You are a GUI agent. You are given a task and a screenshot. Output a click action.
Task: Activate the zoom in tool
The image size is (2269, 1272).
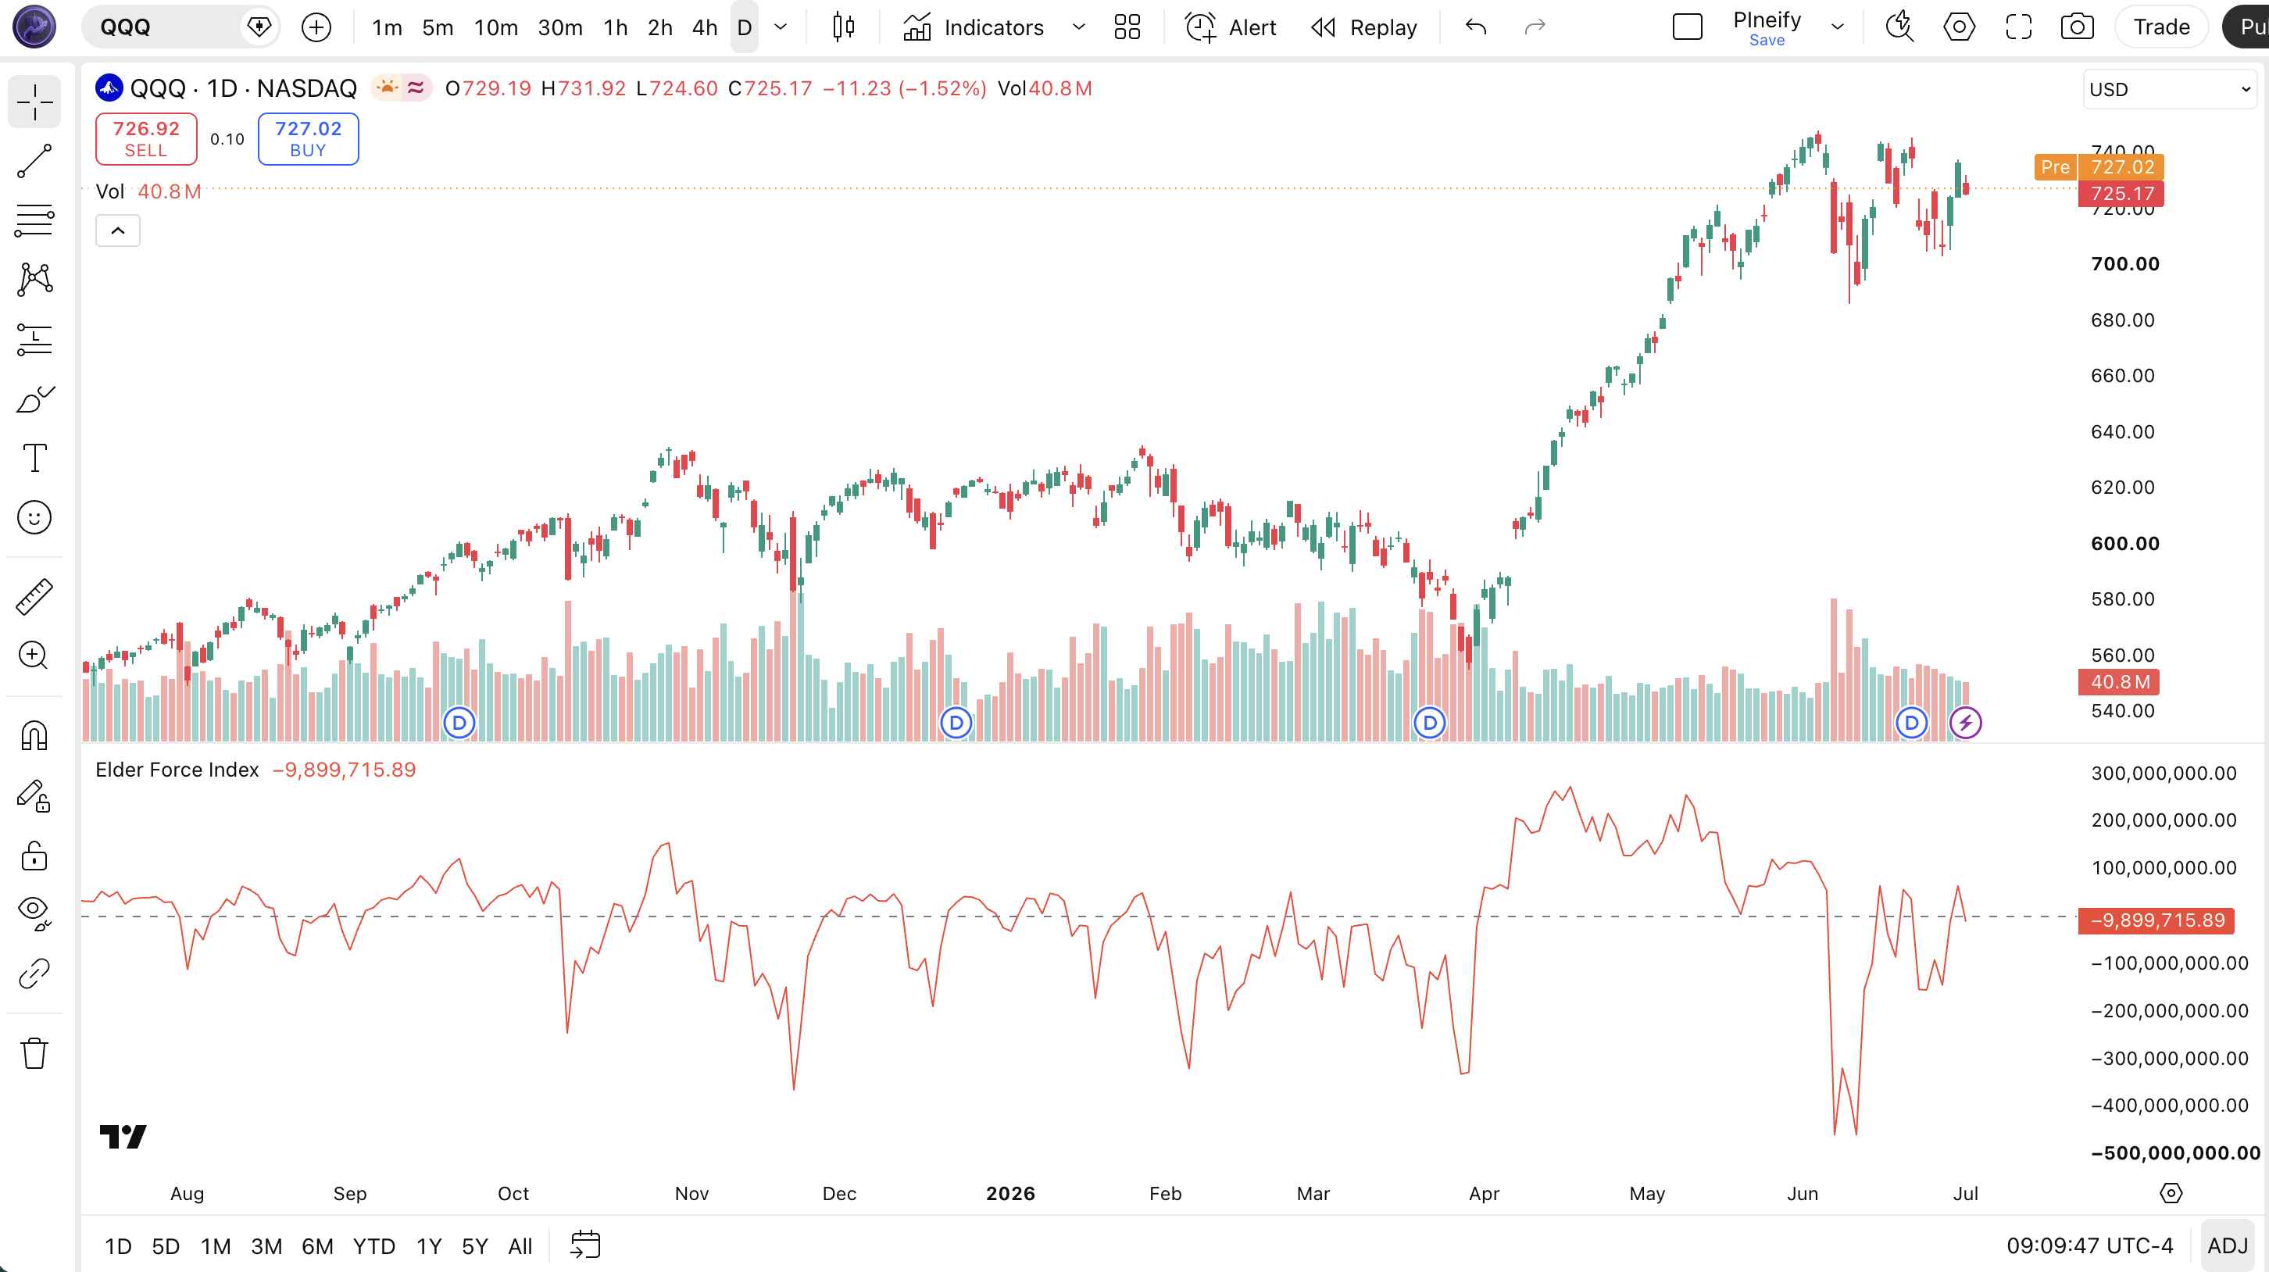(x=34, y=656)
